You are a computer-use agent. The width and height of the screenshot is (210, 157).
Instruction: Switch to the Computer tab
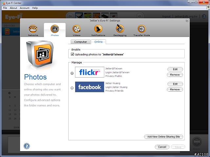pos(80,42)
